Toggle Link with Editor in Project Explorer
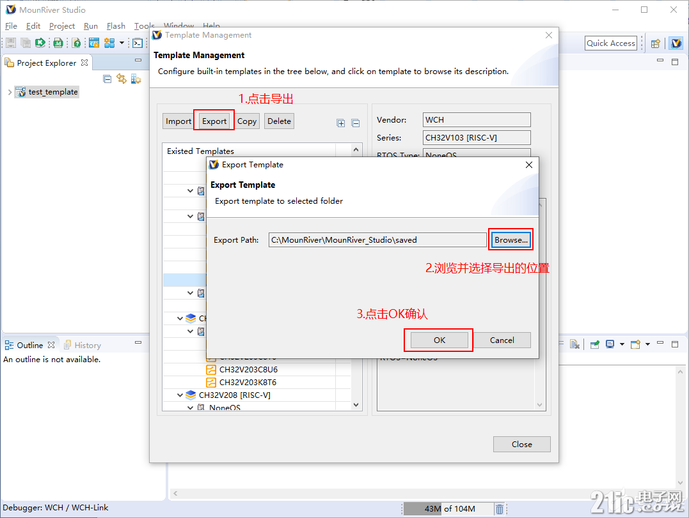689x518 pixels. (122, 79)
